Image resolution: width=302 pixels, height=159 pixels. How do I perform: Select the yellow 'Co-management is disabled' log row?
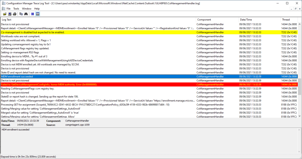(x=97, y=32)
